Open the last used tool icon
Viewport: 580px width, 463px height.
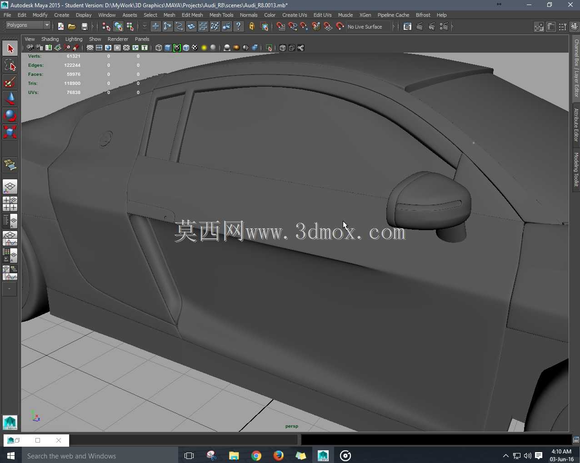(x=10, y=165)
